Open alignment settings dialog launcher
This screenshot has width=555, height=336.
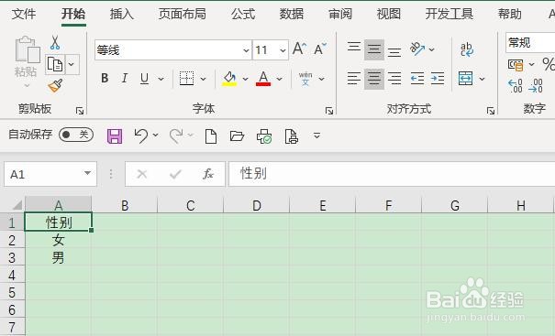tap(491, 111)
